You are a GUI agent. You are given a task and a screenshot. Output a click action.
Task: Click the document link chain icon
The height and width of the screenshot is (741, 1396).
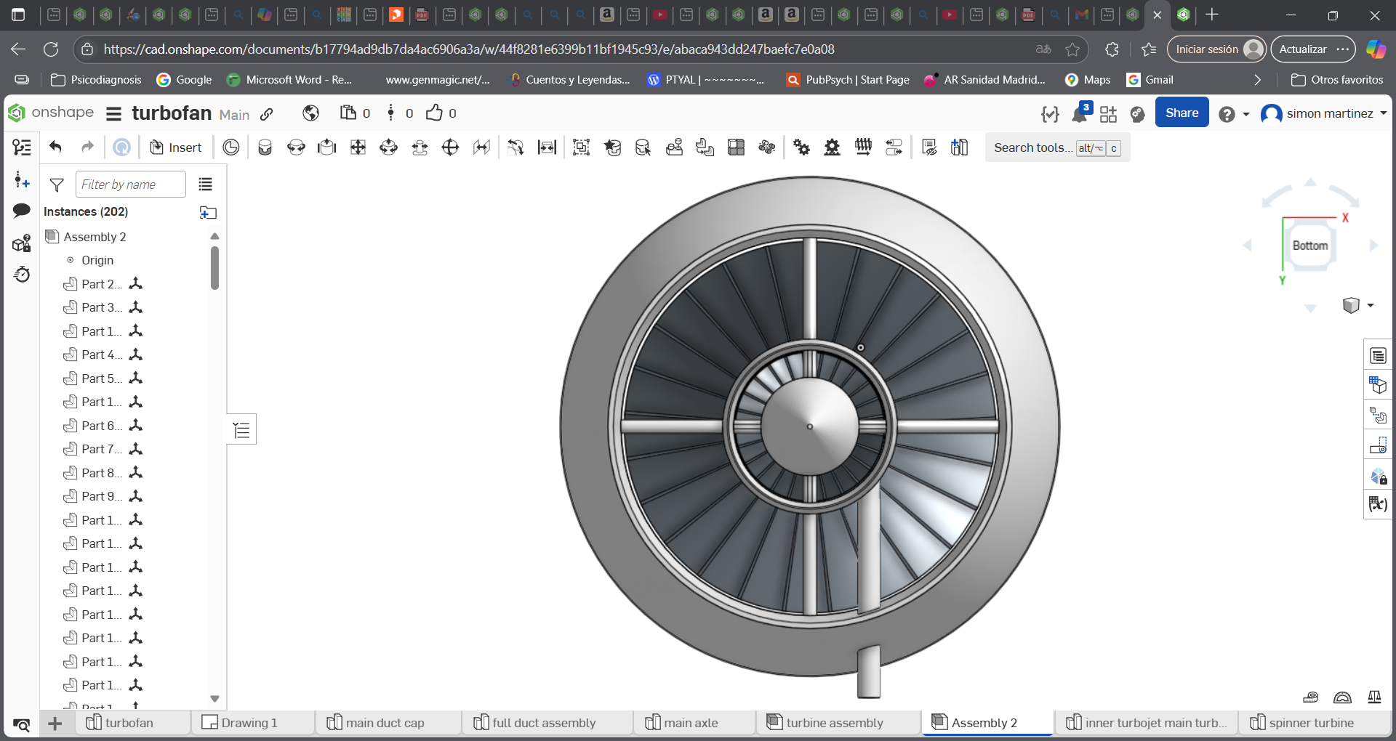(x=267, y=114)
